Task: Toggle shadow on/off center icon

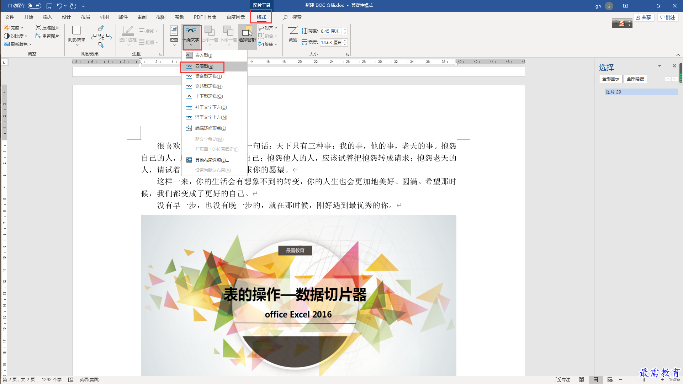Action: point(101,36)
